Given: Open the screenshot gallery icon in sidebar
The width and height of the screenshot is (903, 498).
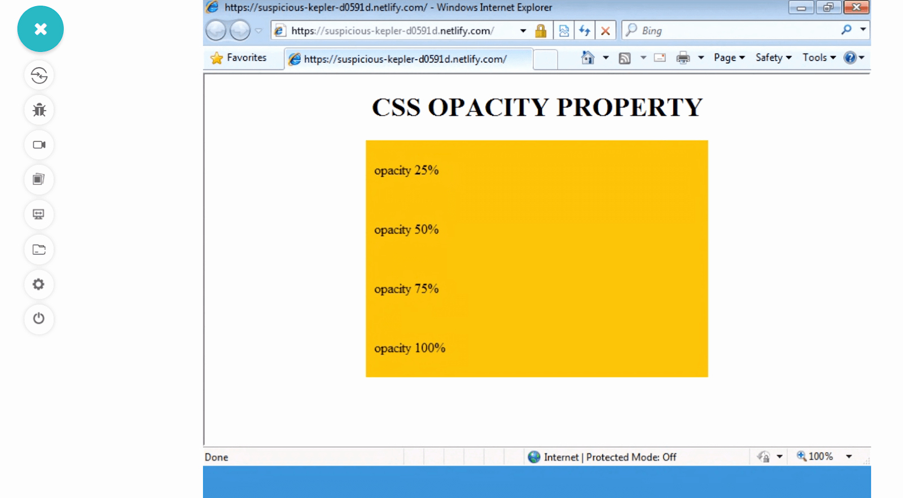Looking at the screenshot, I should point(39,179).
